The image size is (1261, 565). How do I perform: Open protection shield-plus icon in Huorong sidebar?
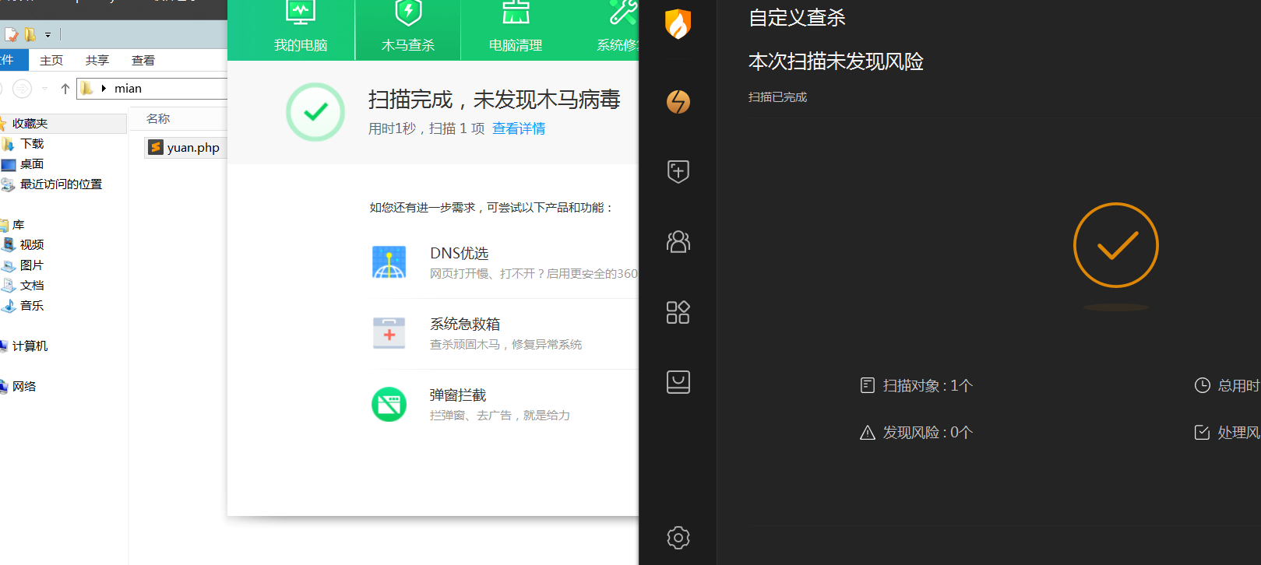678,171
